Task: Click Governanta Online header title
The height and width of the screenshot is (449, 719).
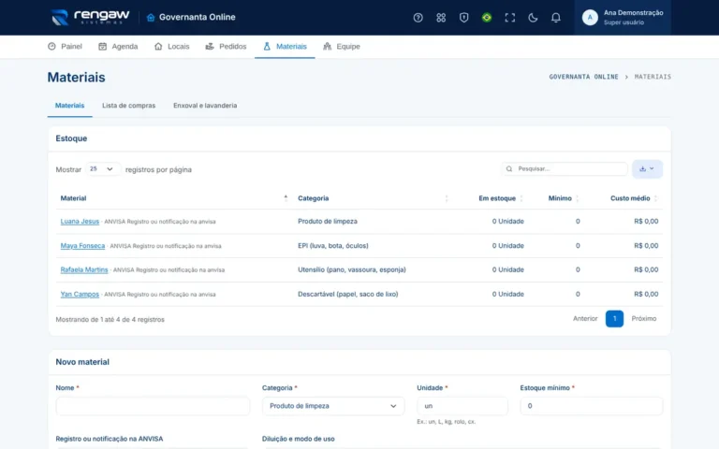Action: pos(198,18)
